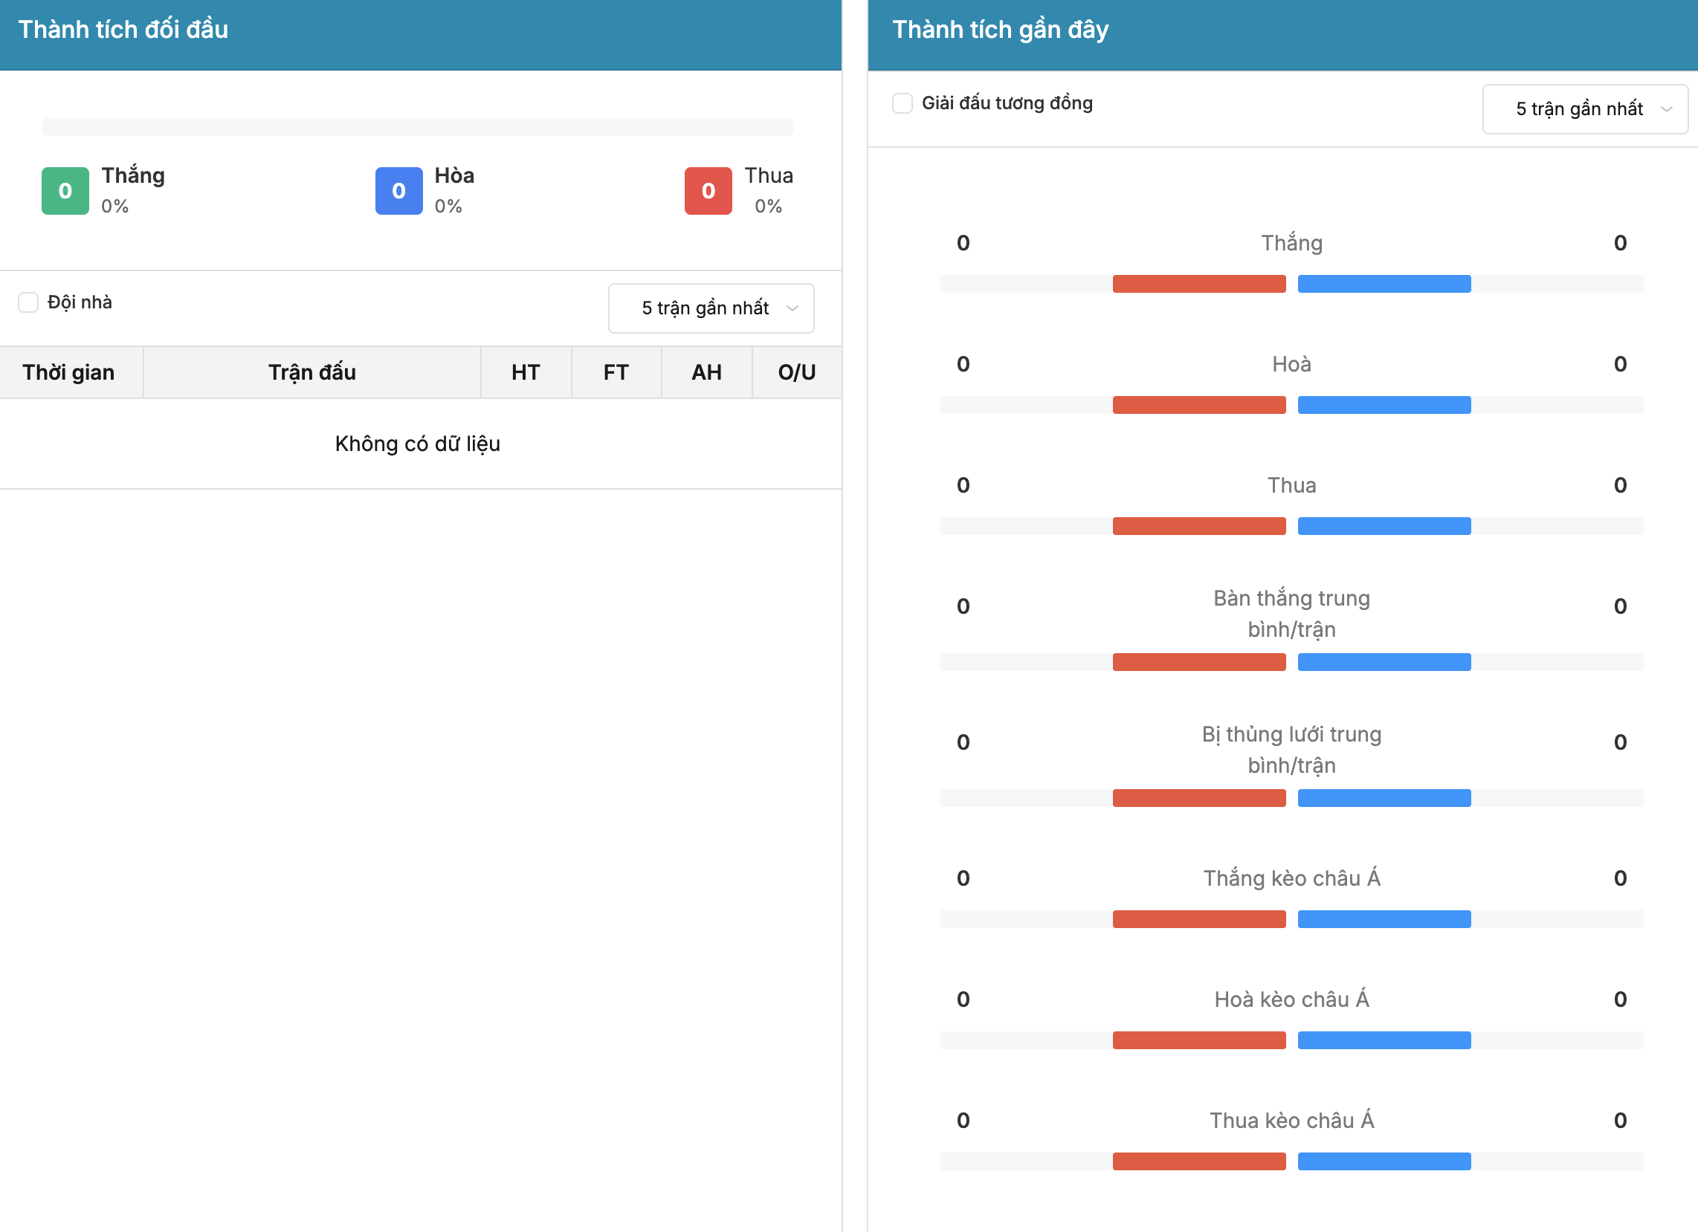Click the Không có dữ liệu message
1698x1232 pixels.
(x=417, y=444)
